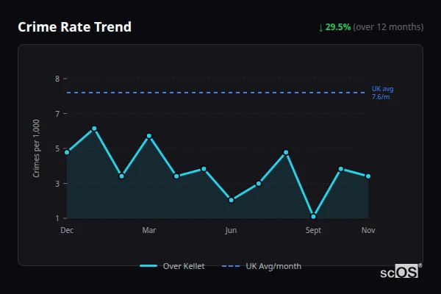Select the Mar data point on the line
This screenshot has width=441, height=294.
point(149,136)
